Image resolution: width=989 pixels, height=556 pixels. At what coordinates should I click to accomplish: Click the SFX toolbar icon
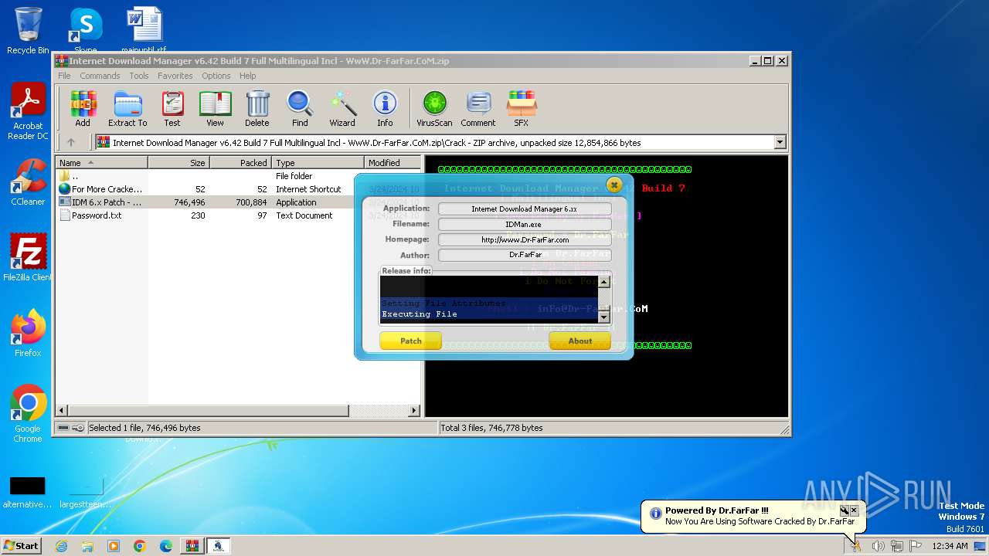(x=522, y=109)
